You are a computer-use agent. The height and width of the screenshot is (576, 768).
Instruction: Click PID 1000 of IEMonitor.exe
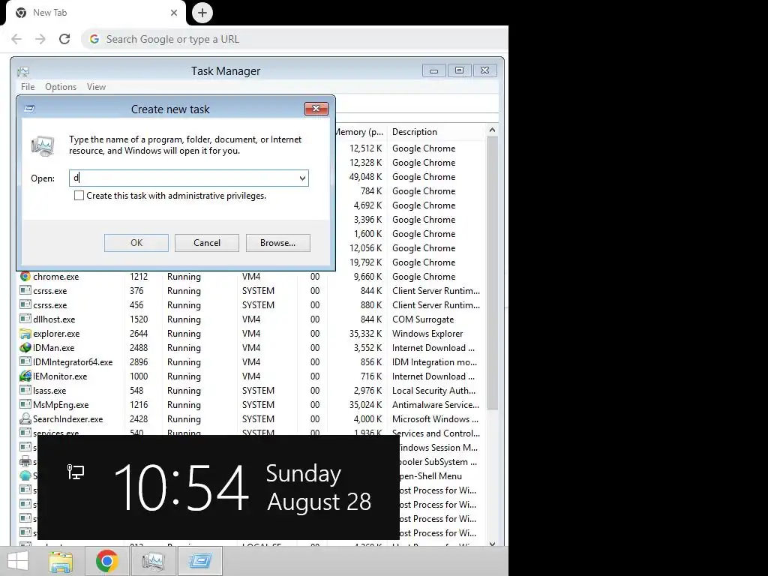(x=139, y=376)
